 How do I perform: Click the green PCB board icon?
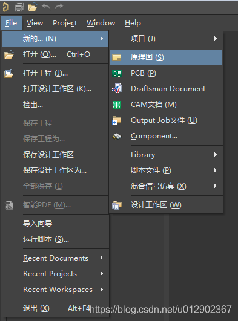pos(117,73)
